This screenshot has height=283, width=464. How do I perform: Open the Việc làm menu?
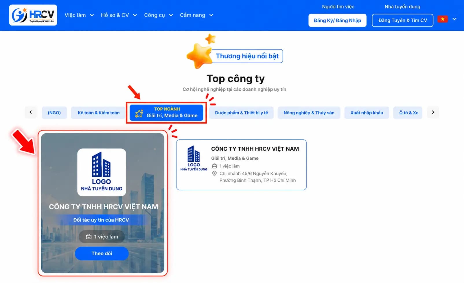coord(75,15)
